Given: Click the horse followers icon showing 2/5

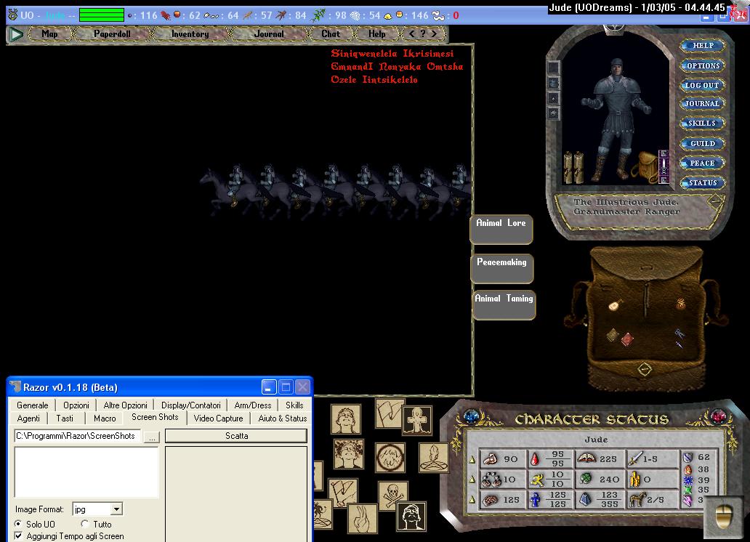Looking at the screenshot, I should pyautogui.click(x=637, y=500).
